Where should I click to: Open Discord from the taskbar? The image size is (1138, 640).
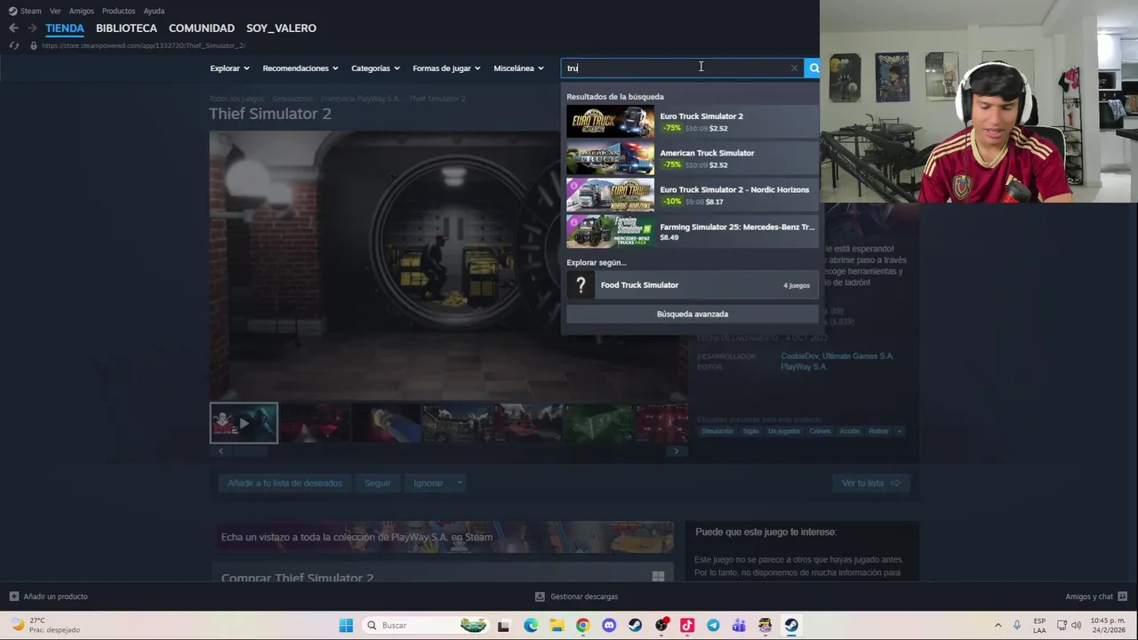pyautogui.click(x=609, y=626)
